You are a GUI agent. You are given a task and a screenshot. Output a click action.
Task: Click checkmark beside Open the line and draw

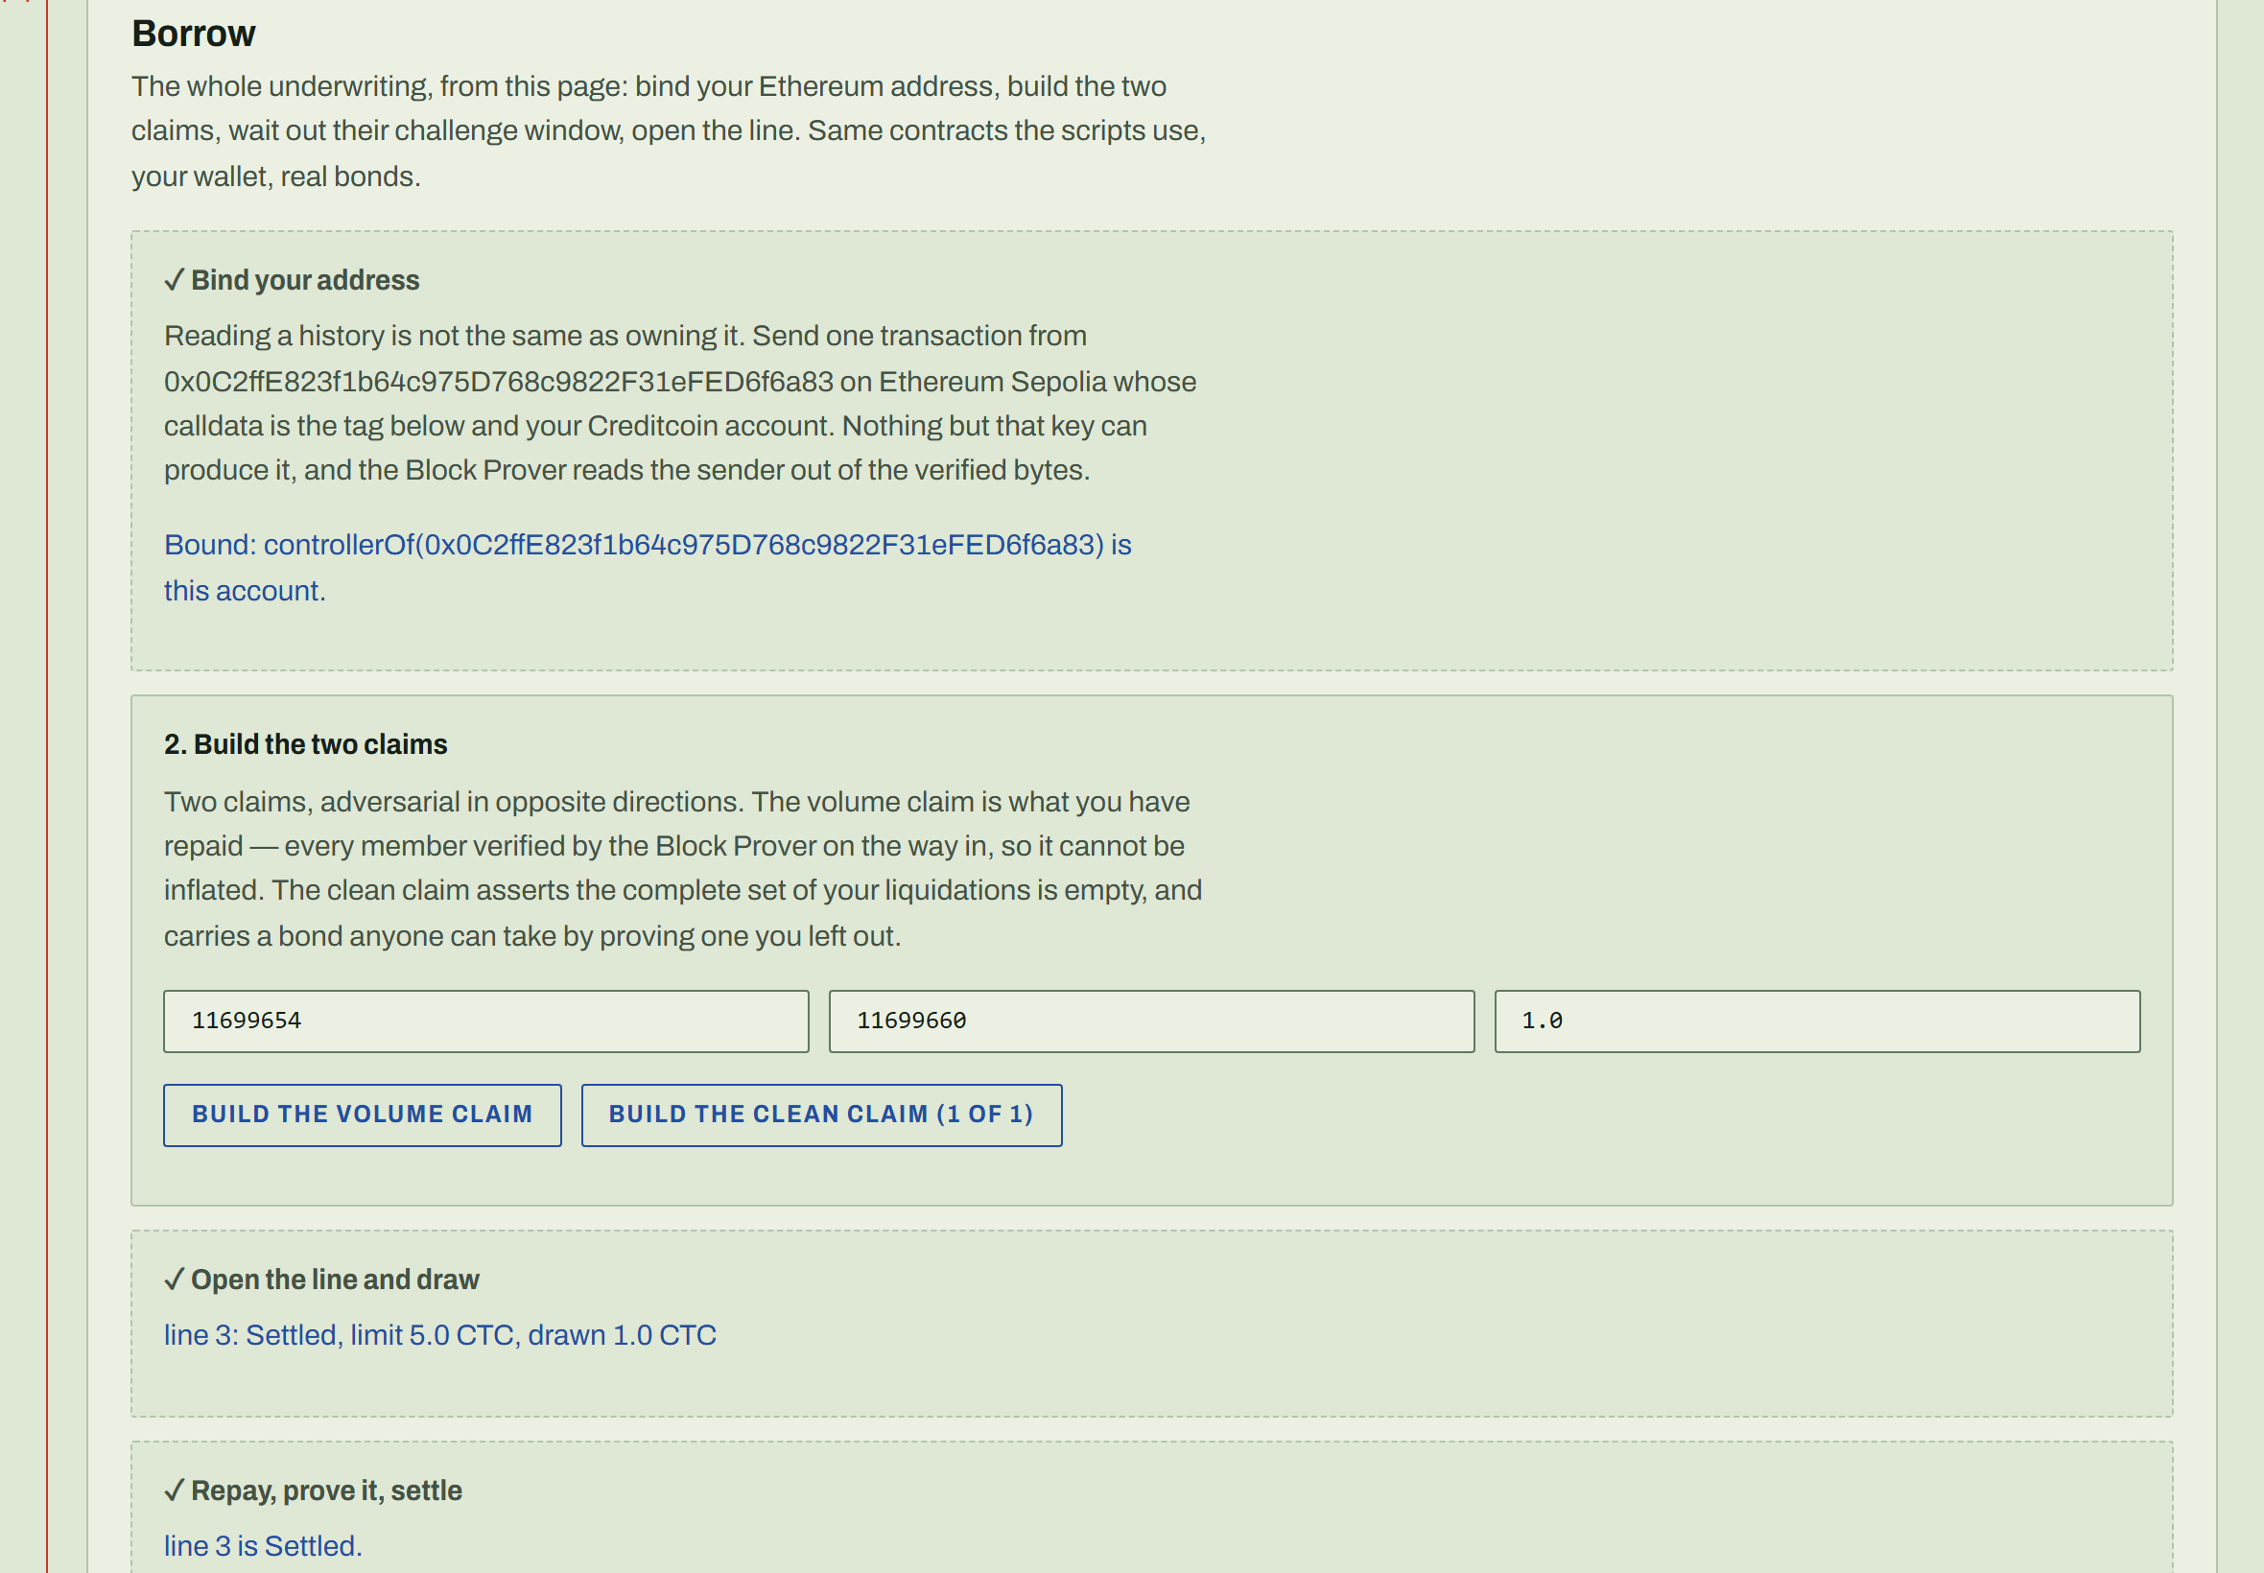(175, 1280)
